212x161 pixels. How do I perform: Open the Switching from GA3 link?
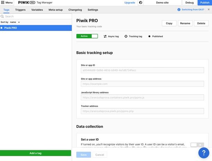(193, 10)
